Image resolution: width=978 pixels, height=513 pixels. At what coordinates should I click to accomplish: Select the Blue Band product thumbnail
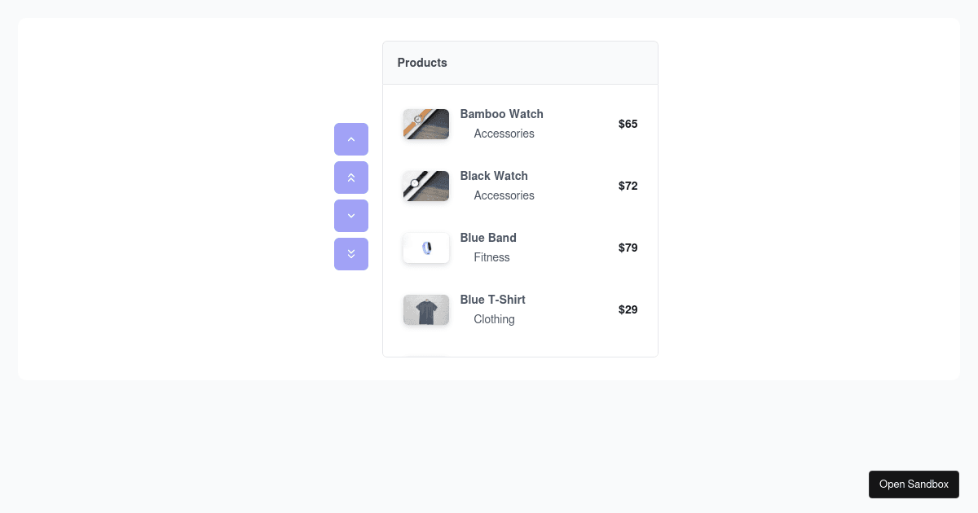pos(425,248)
